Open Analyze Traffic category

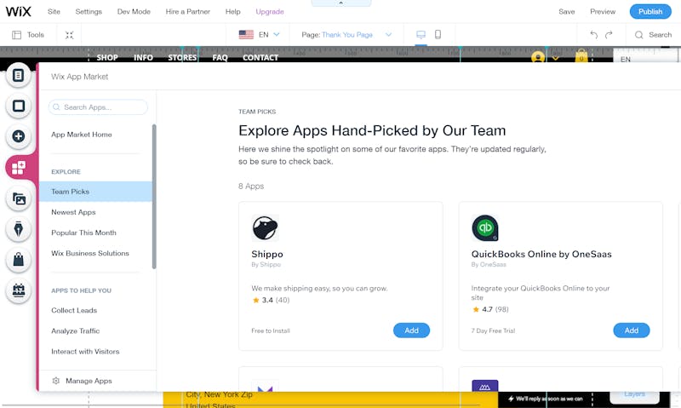75,330
